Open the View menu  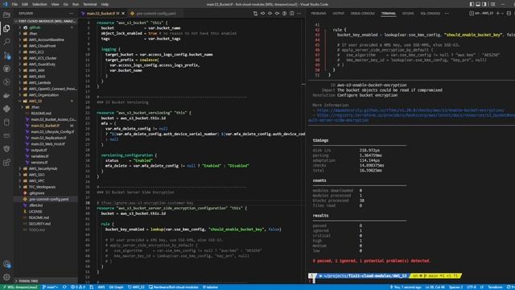pos(56,4)
